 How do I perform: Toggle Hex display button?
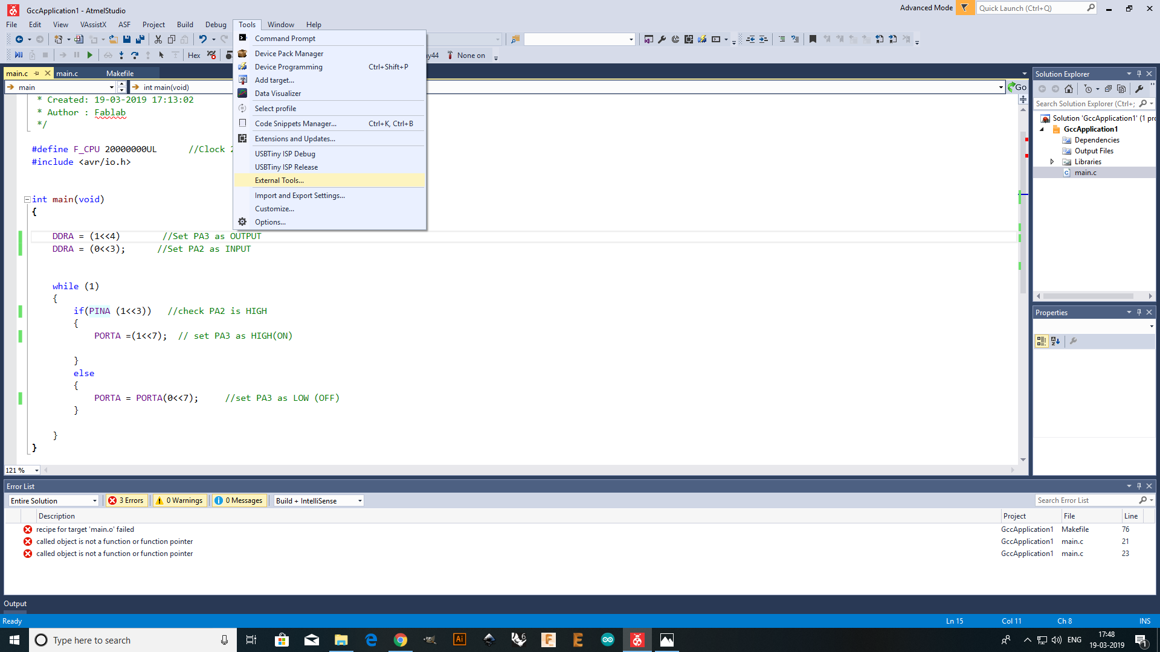(194, 56)
